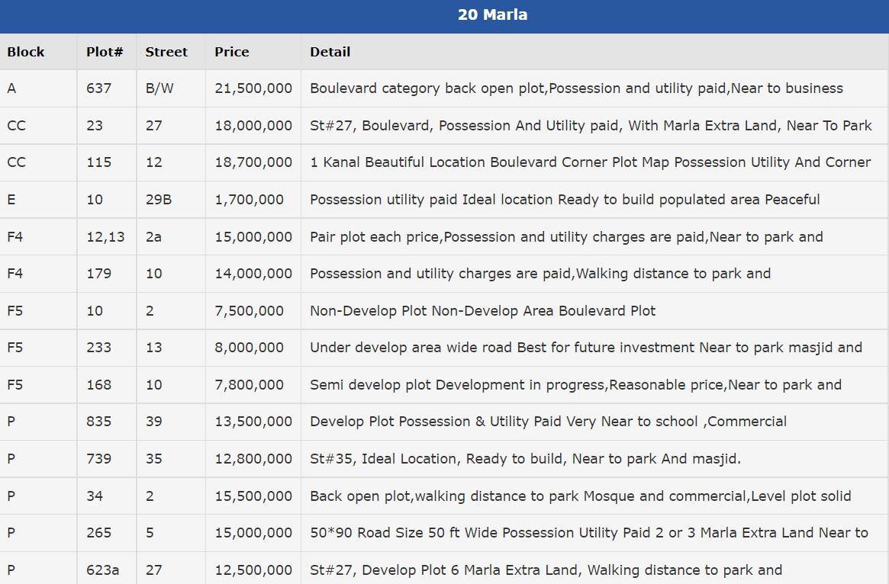889x584 pixels.
Task: Click price 12,800,000
Action: coord(253,460)
